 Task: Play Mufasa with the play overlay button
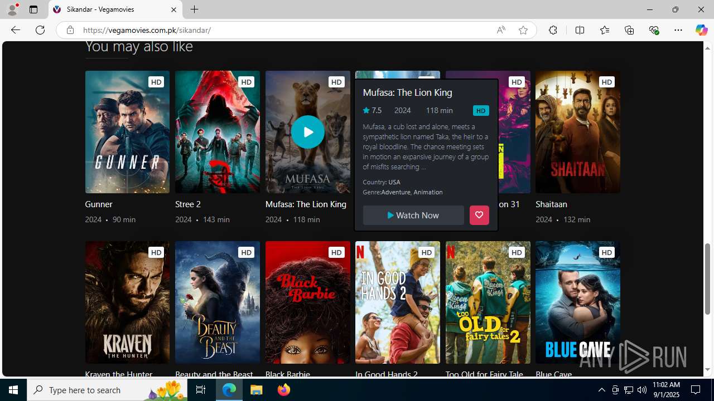point(307,132)
